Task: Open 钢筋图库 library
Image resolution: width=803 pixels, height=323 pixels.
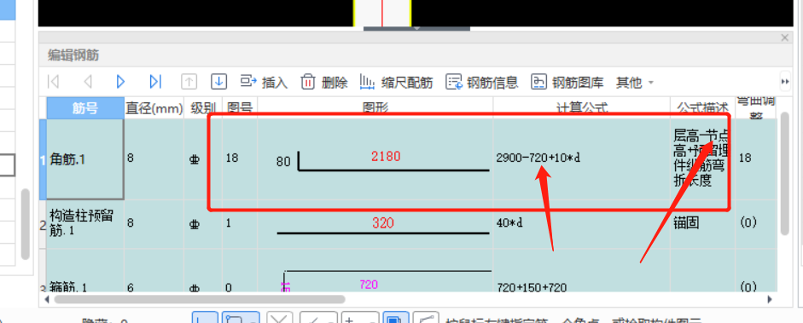Action: 567,82
